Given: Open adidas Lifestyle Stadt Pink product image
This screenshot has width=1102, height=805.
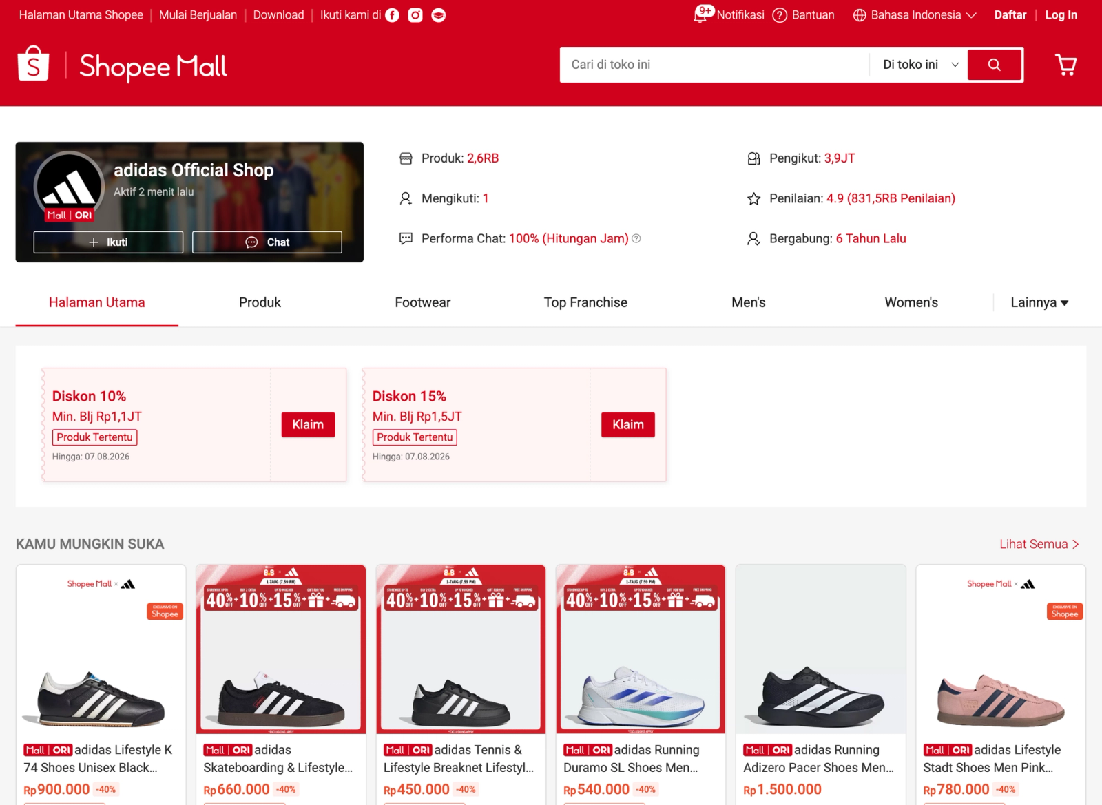Looking at the screenshot, I should [1001, 649].
